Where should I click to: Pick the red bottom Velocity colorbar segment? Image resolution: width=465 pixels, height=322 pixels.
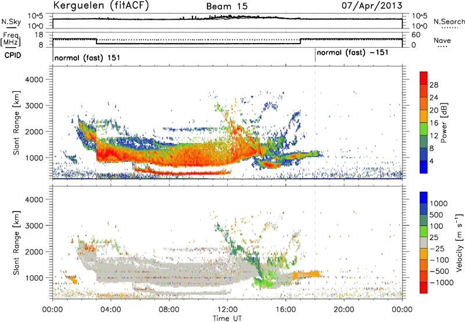(x=424, y=288)
